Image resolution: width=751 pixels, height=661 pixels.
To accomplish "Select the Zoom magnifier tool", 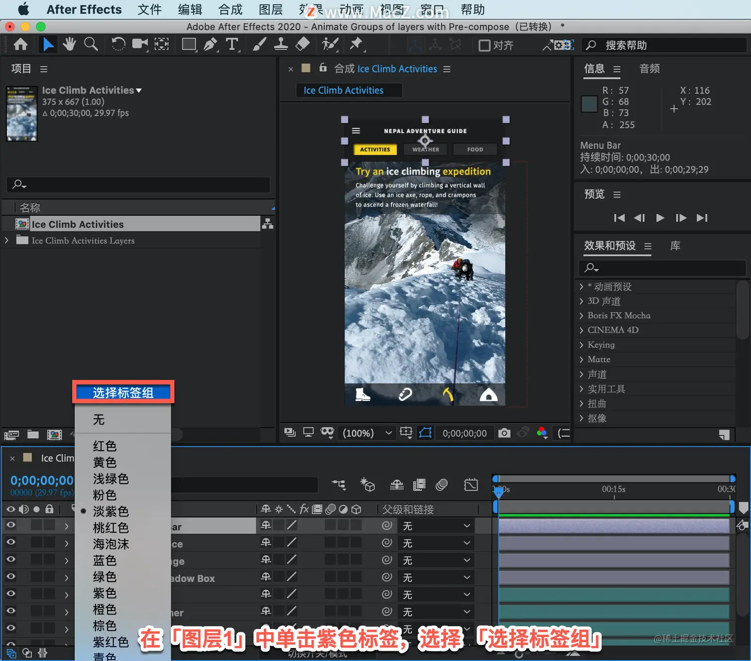I will 91,45.
